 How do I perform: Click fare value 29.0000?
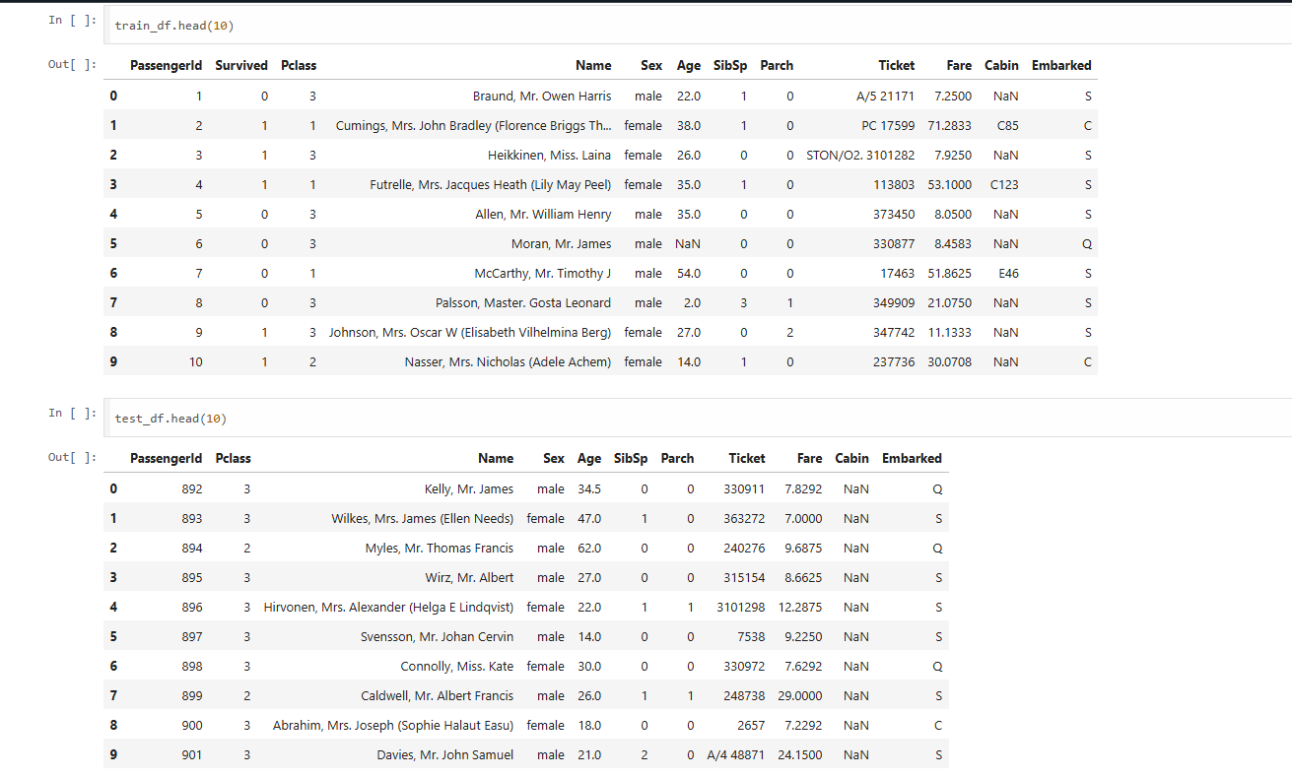pyautogui.click(x=800, y=696)
